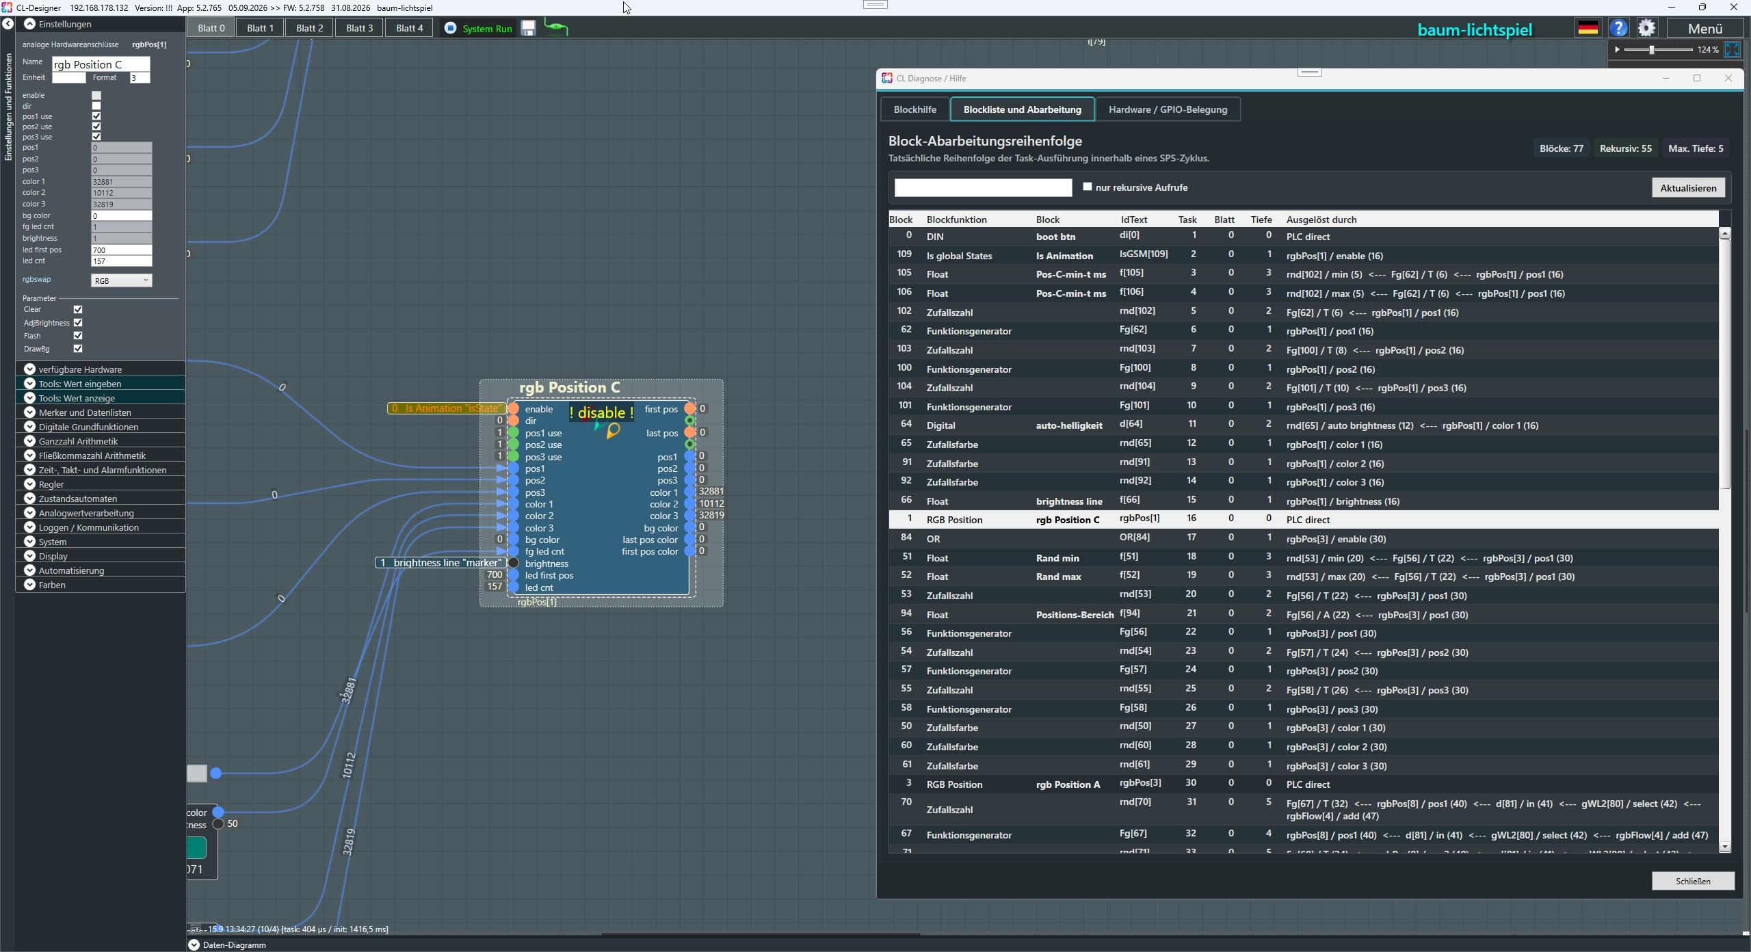The image size is (1751, 952).
Task: Enable the 'nur rekursive Aufrufe' checkbox
Action: tap(1088, 187)
